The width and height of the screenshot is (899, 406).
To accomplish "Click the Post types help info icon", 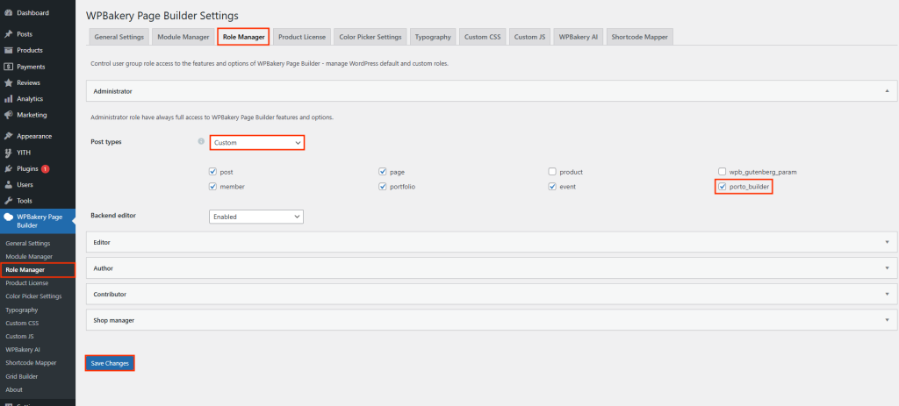I will pos(201,141).
